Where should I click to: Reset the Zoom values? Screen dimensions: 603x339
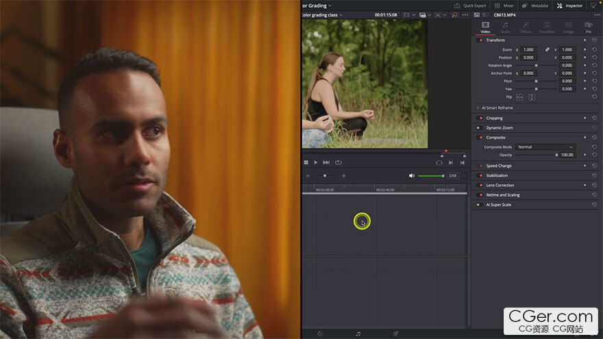click(x=595, y=49)
